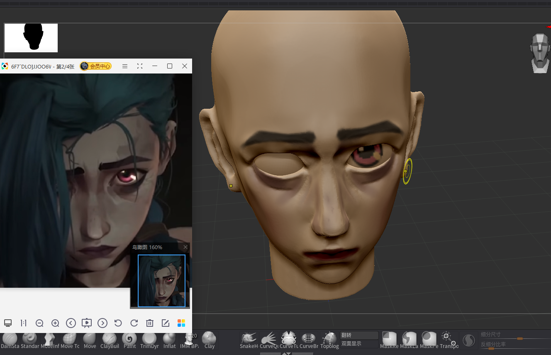The width and height of the screenshot is (551, 355).
Task: Select the MaskPen brush
Action: 429,341
